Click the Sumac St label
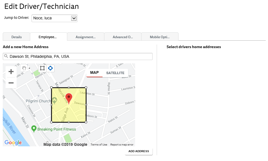The height and width of the screenshot is (161, 268). coord(116,130)
